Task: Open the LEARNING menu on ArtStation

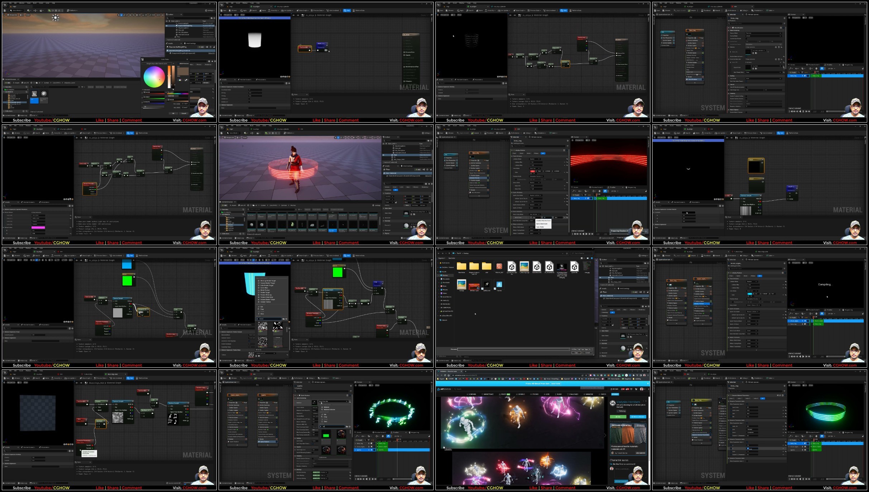Action: coord(472,394)
